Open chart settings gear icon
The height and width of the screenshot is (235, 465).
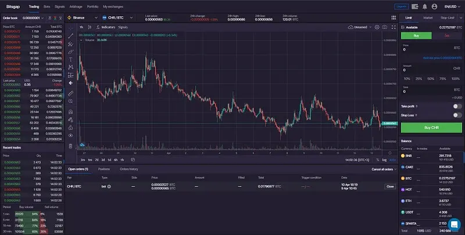[377, 27]
